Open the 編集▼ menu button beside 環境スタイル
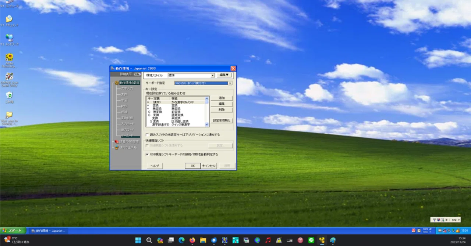This screenshot has height=246, width=471. (x=225, y=75)
